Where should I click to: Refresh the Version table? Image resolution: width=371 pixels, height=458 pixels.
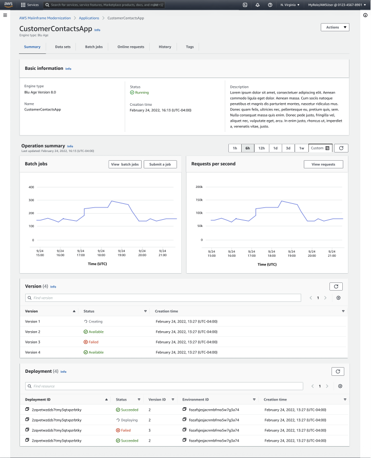point(336,287)
